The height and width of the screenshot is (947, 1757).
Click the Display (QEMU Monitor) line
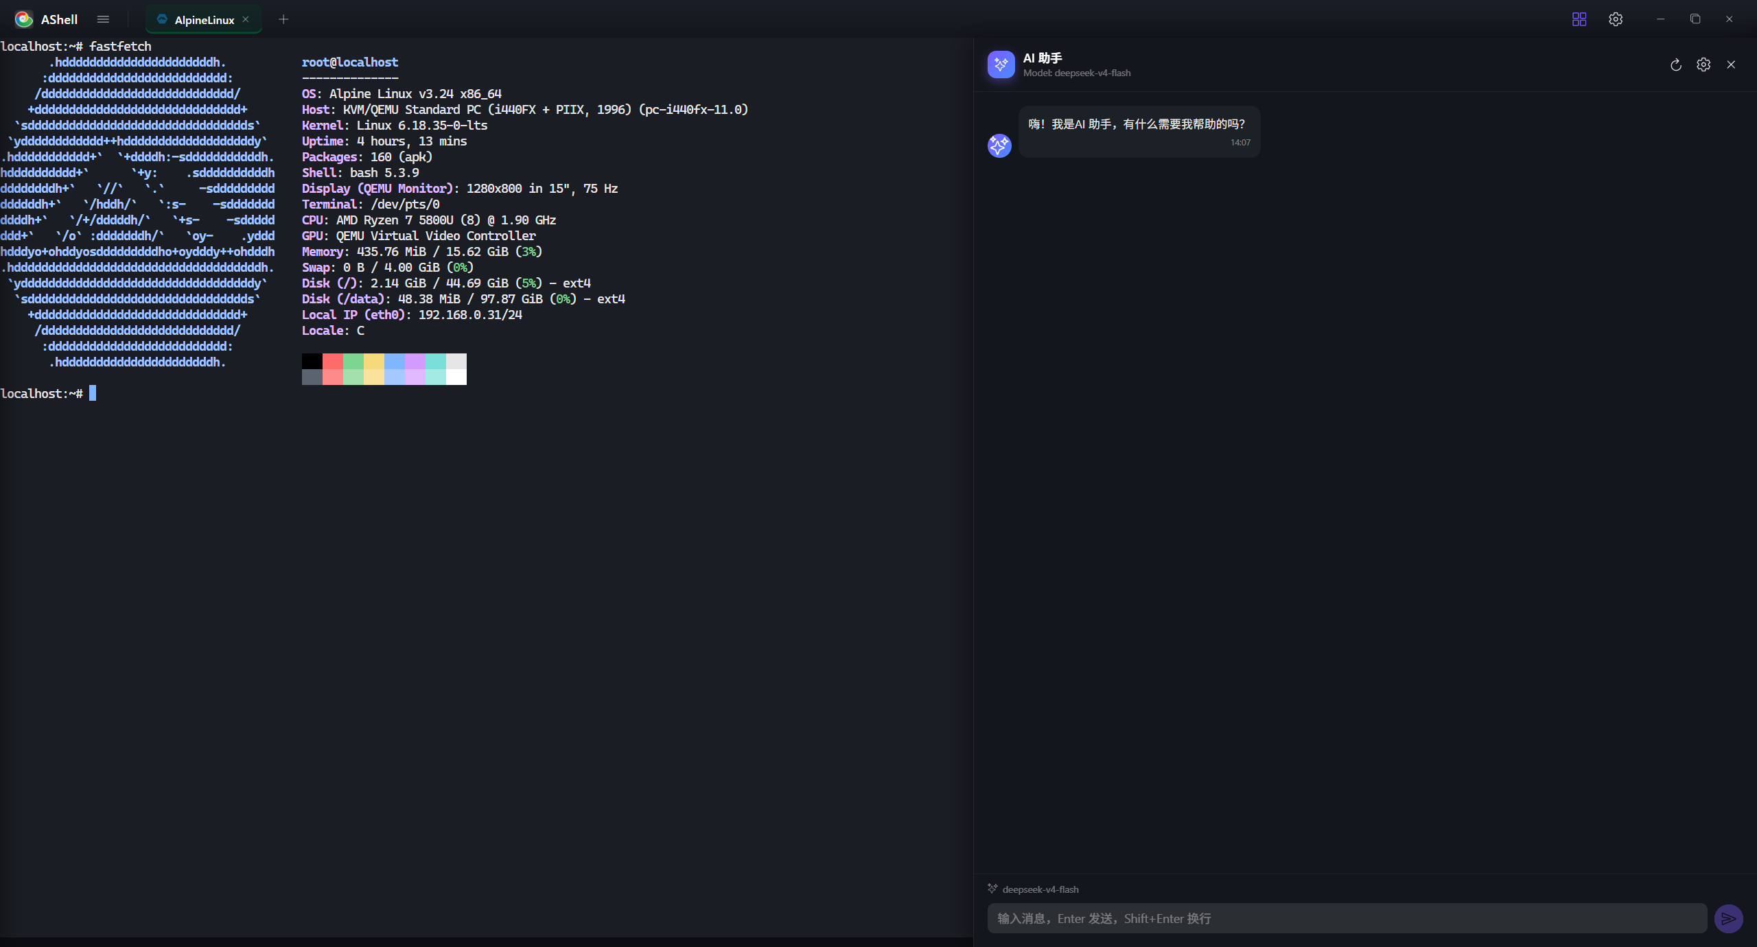tap(460, 189)
